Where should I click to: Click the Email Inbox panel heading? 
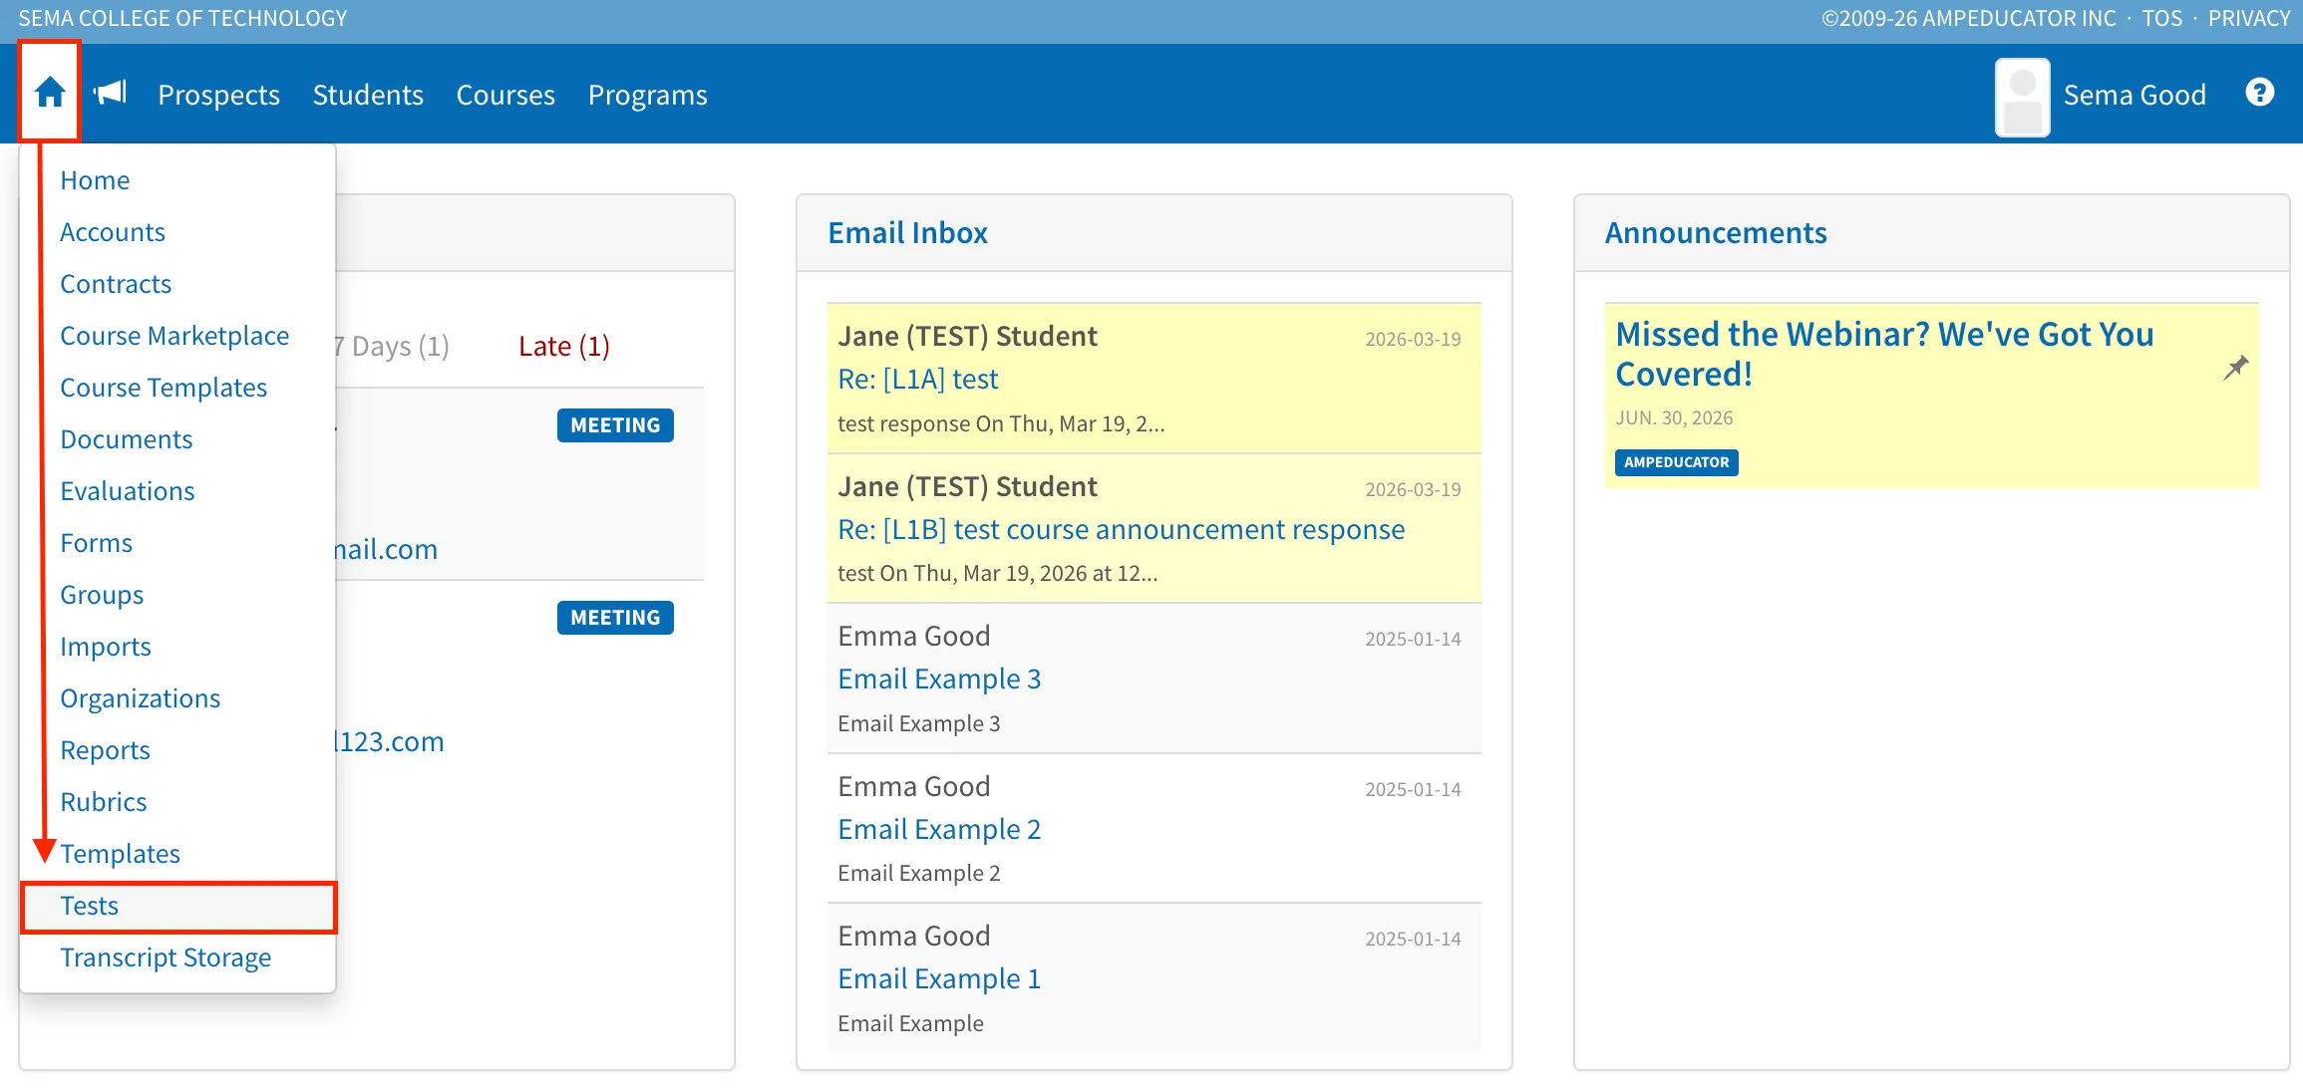point(907,232)
